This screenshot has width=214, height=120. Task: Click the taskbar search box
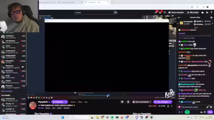click(78, 117)
